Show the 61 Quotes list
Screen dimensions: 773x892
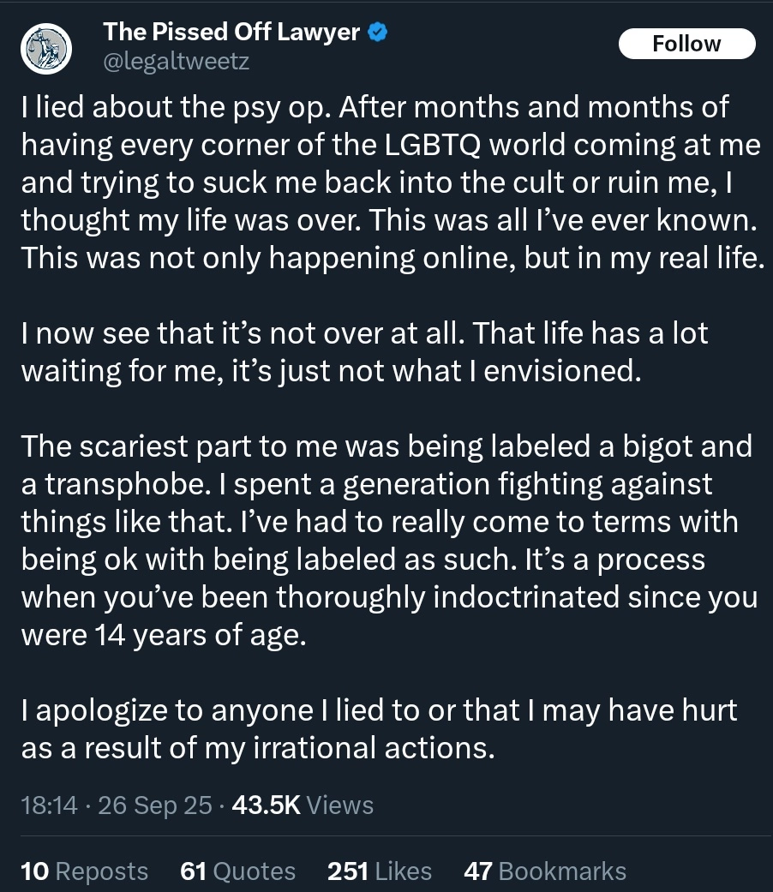(238, 871)
